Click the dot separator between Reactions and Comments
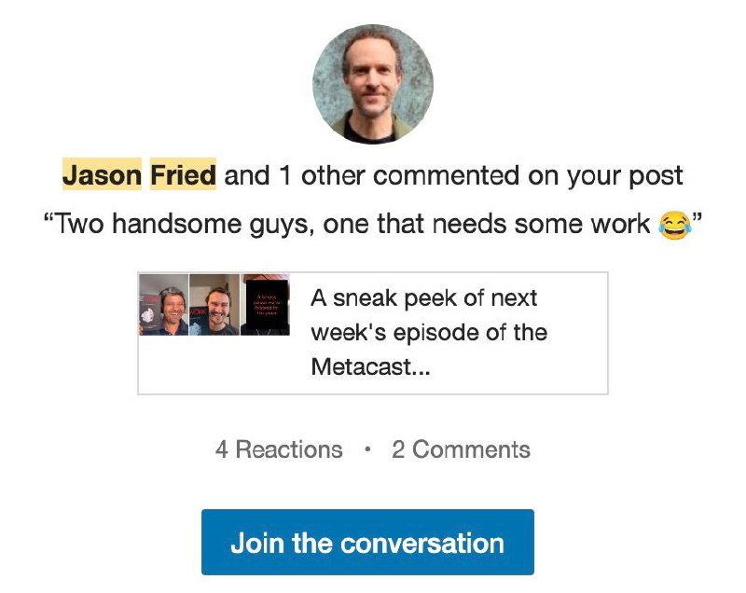Viewport: 746px width, 593px height. pyautogui.click(x=367, y=449)
